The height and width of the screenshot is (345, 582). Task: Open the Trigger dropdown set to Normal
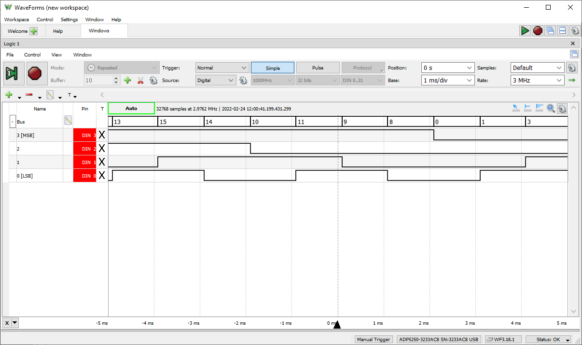222,68
